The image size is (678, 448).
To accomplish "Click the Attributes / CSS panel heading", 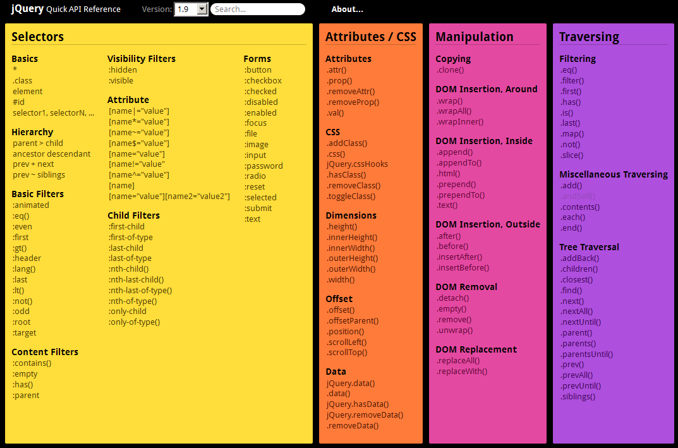I will [370, 37].
